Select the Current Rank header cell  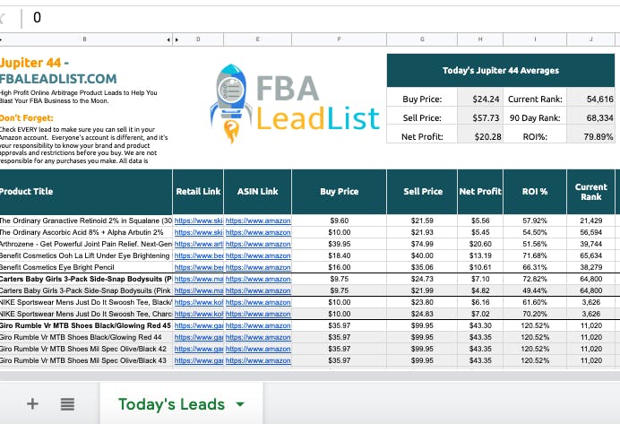(590, 192)
